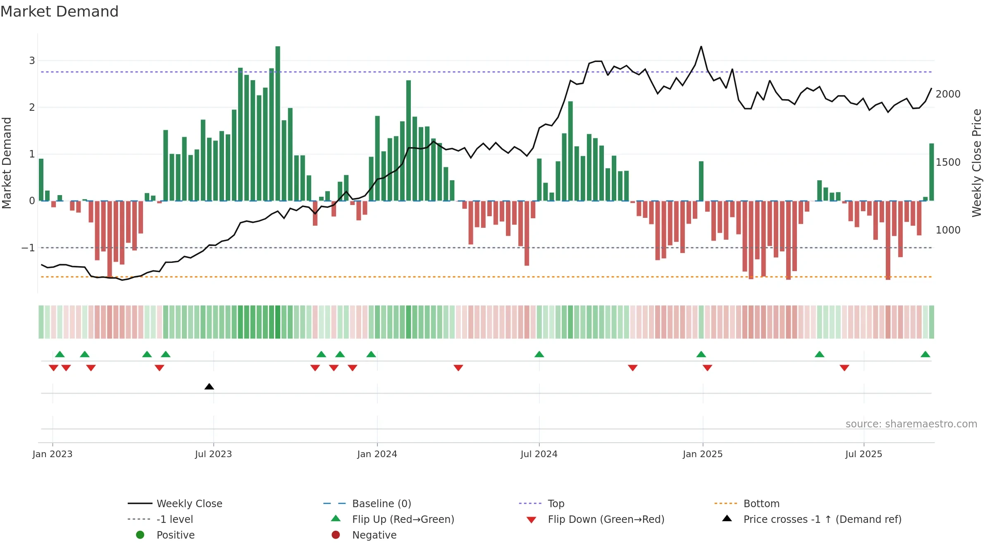Click the red Negative circle in legend
This screenshot has width=992, height=558.
[x=336, y=535]
